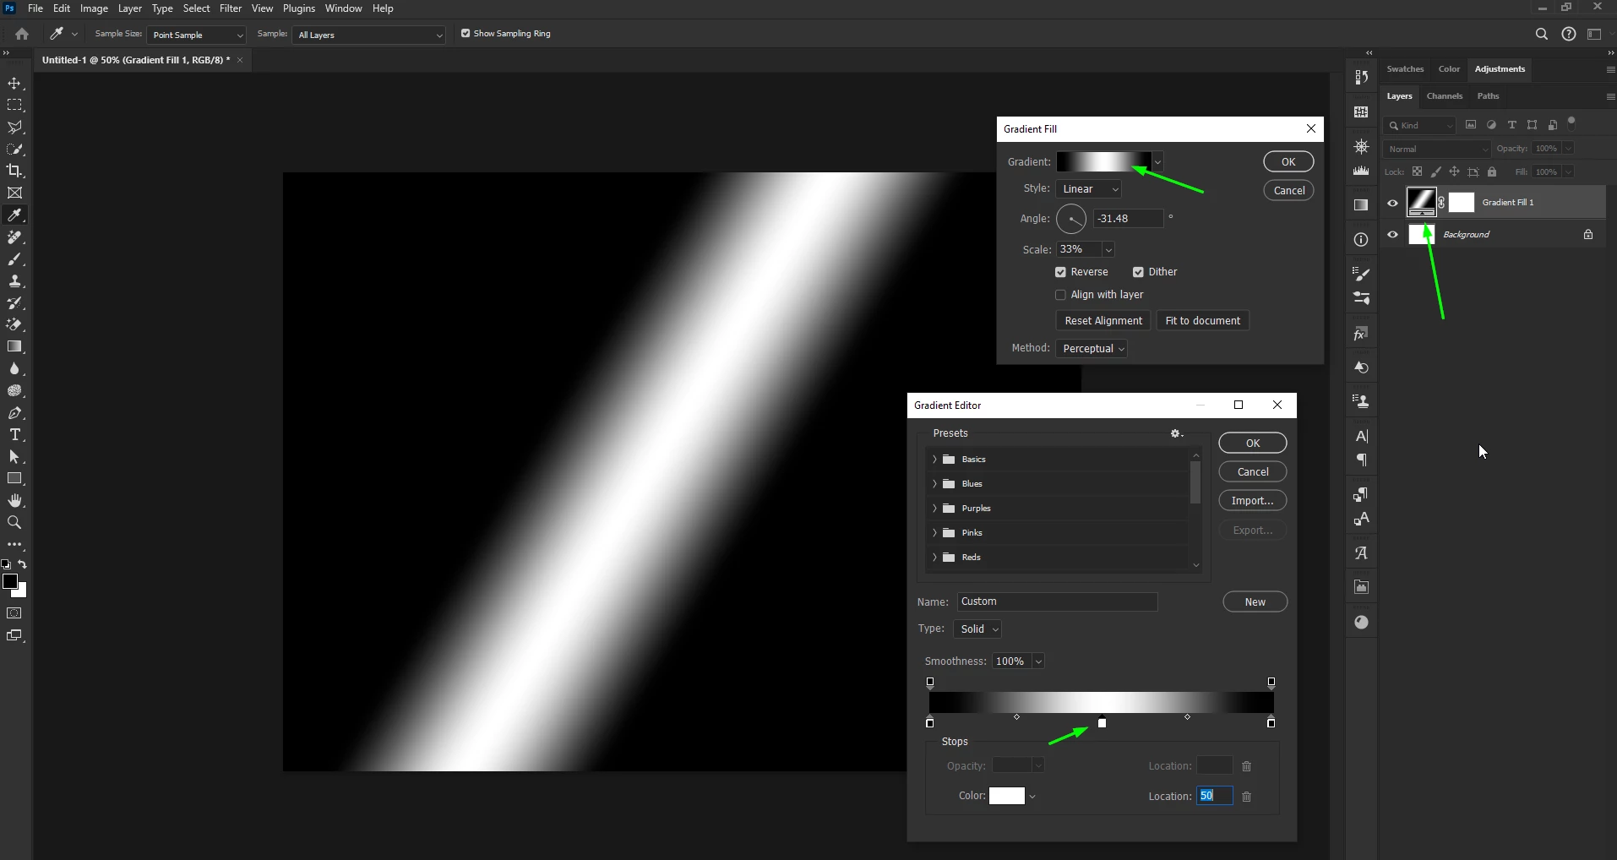This screenshot has height=860, width=1617.
Task: Expand the Purples preset folder
Action: pos(934,509)
